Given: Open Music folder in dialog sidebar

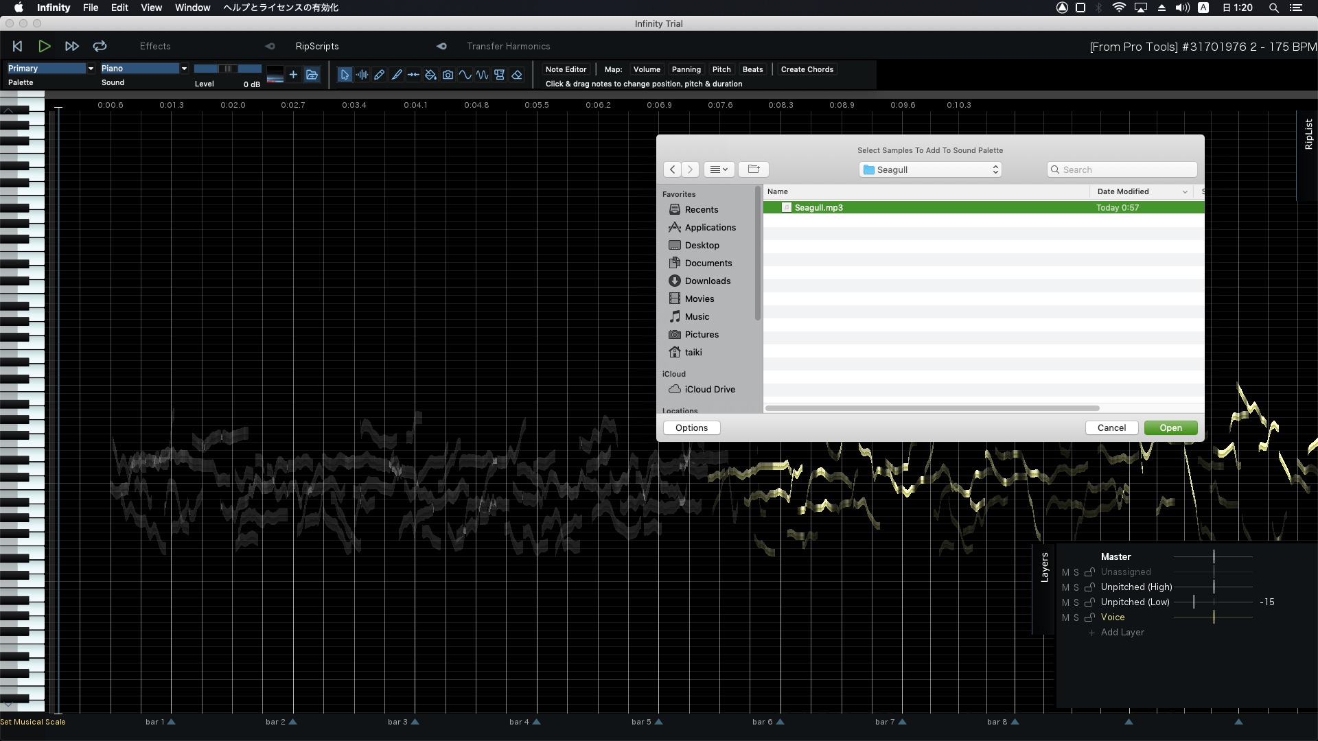Looking at the screenshot, I should coord(697,316).
